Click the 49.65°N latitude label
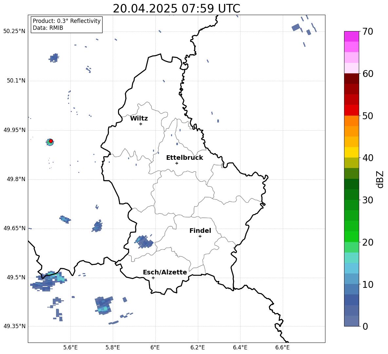This screenshot has height=354, width=388. 14,228
